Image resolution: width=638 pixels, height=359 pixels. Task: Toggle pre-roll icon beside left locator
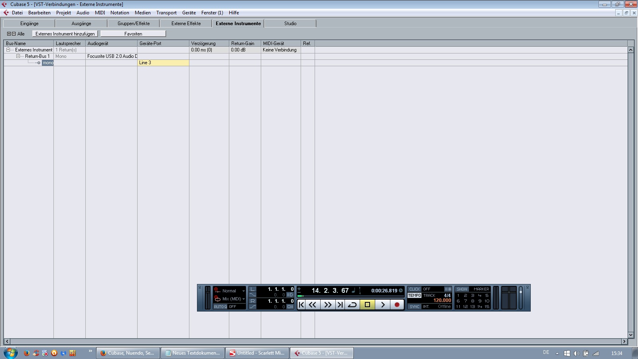tap(290, 295)
